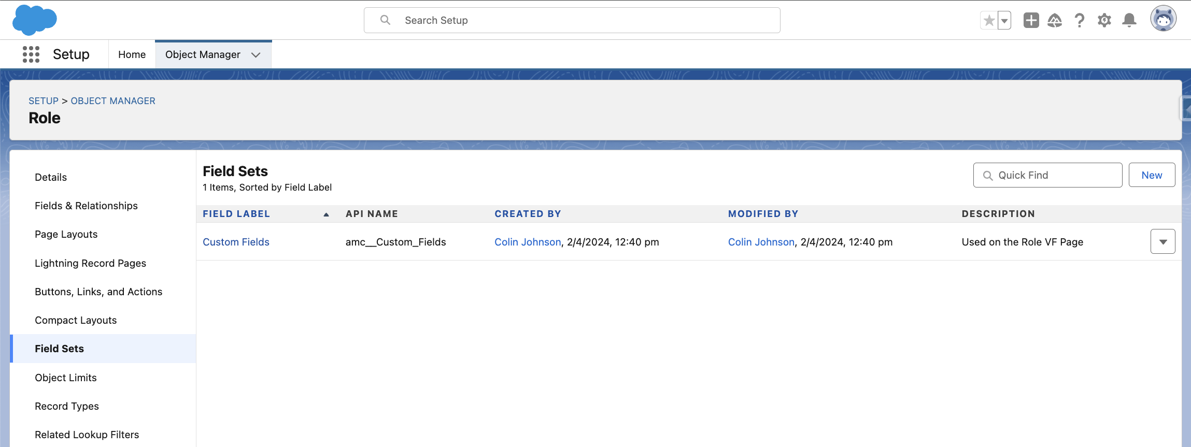Open the favorites list dropdown arrow

coord(1004,21)
